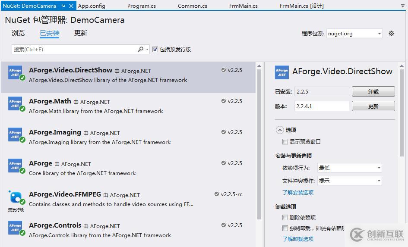Pin the NuGet: DemoCamera tab
Viewport: 408px width, 247px height.
(x=63, y=6)
